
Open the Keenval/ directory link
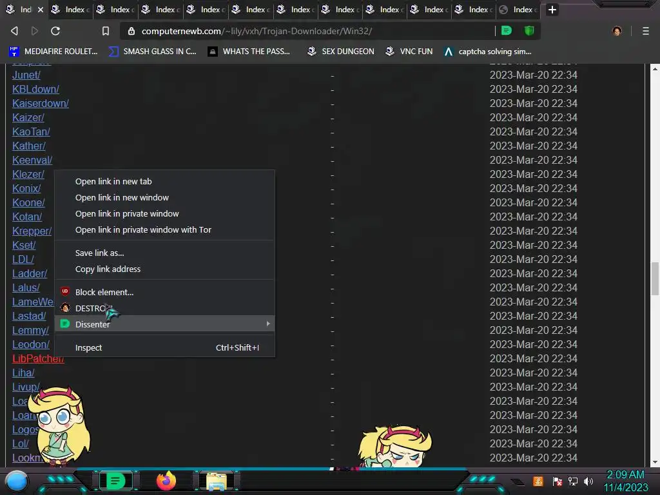32,160
